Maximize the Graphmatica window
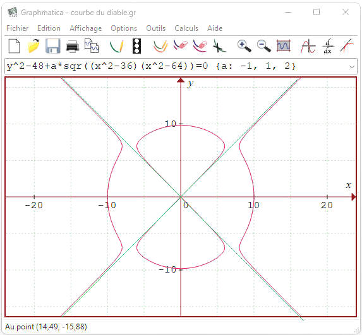Image resolution: width=362 pixels, height=335 pixels. [317, 12]
